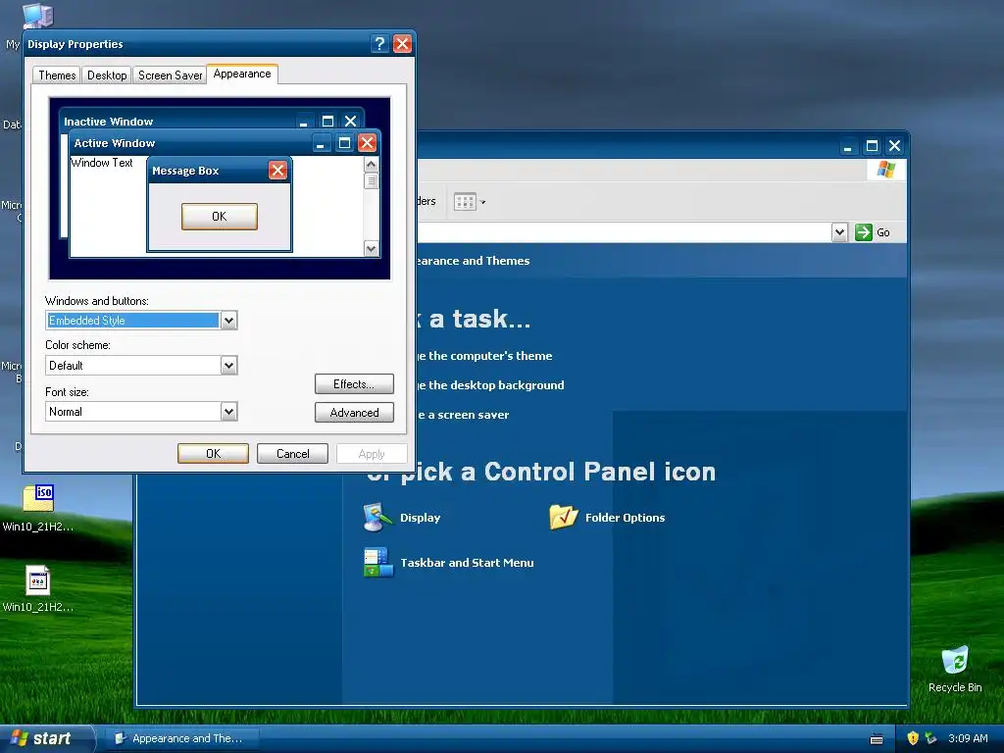Click the Advanced button
The image size is (1004, 753).
(x=354, y=413)
